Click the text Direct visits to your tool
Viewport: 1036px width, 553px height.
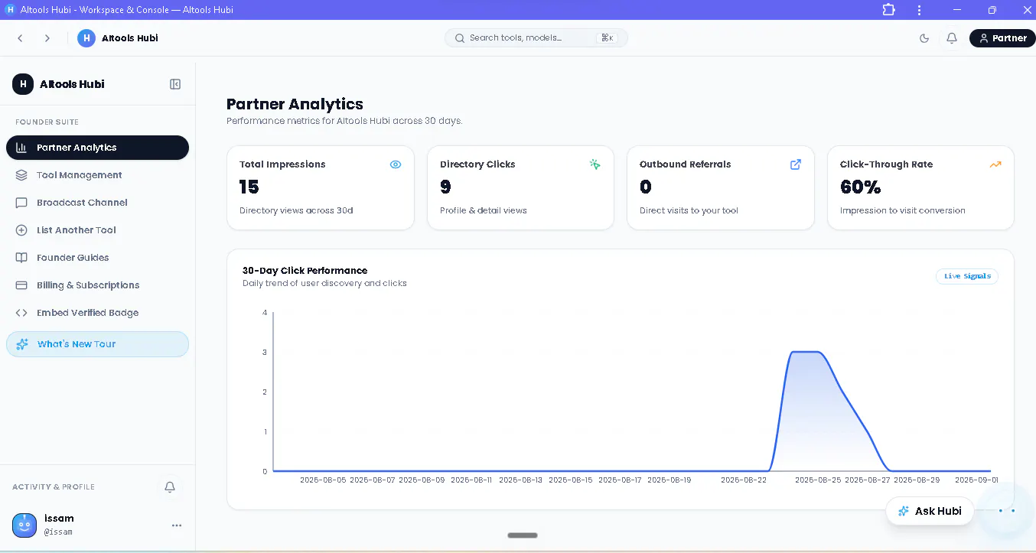(x=689, y=210)
